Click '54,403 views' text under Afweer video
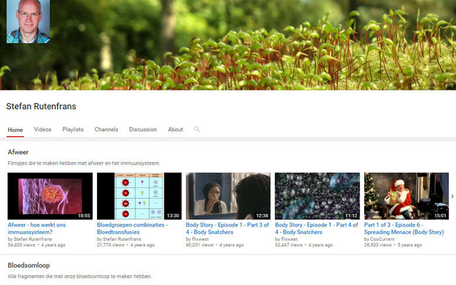 coord(21,245)
